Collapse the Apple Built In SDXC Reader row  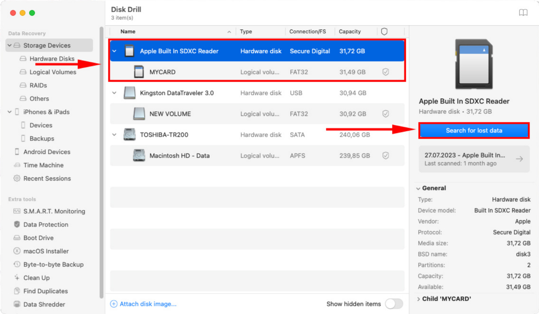(115, 51)
